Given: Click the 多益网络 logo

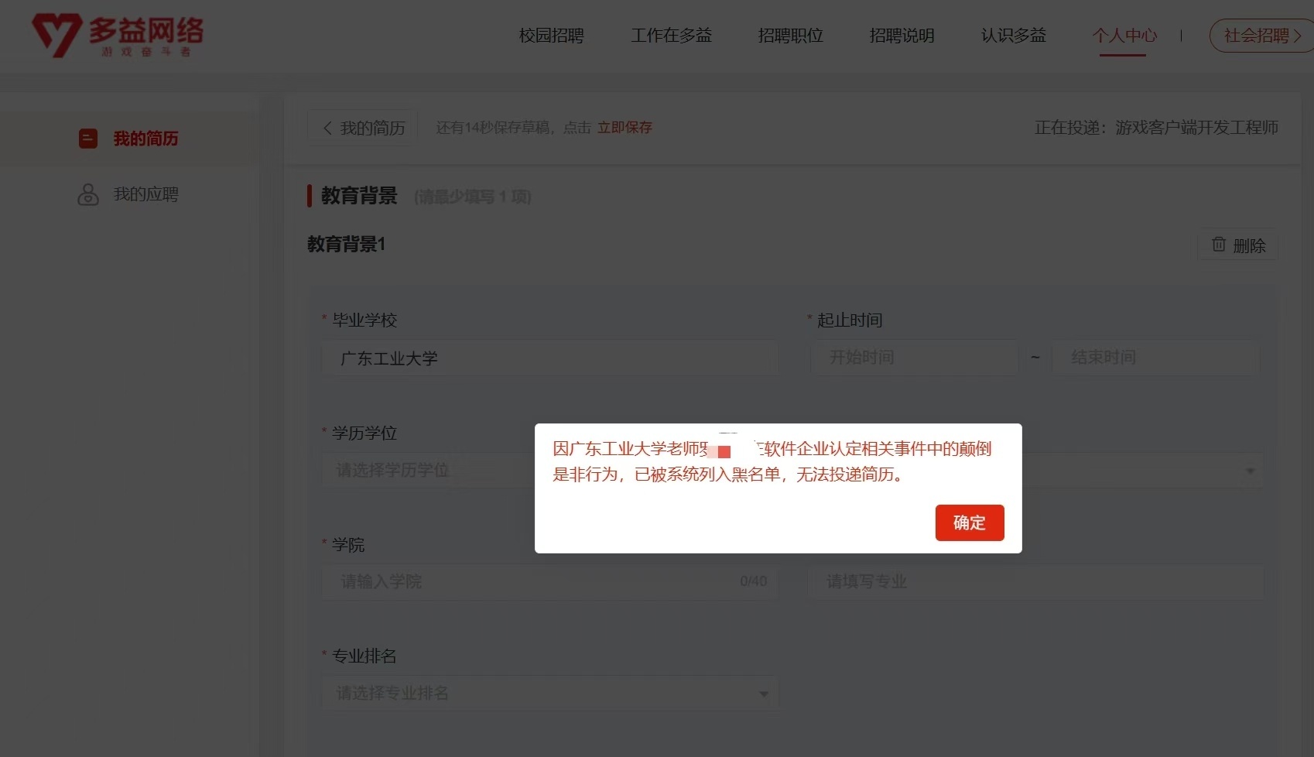Looking at the screenshot, I should 116,35.
